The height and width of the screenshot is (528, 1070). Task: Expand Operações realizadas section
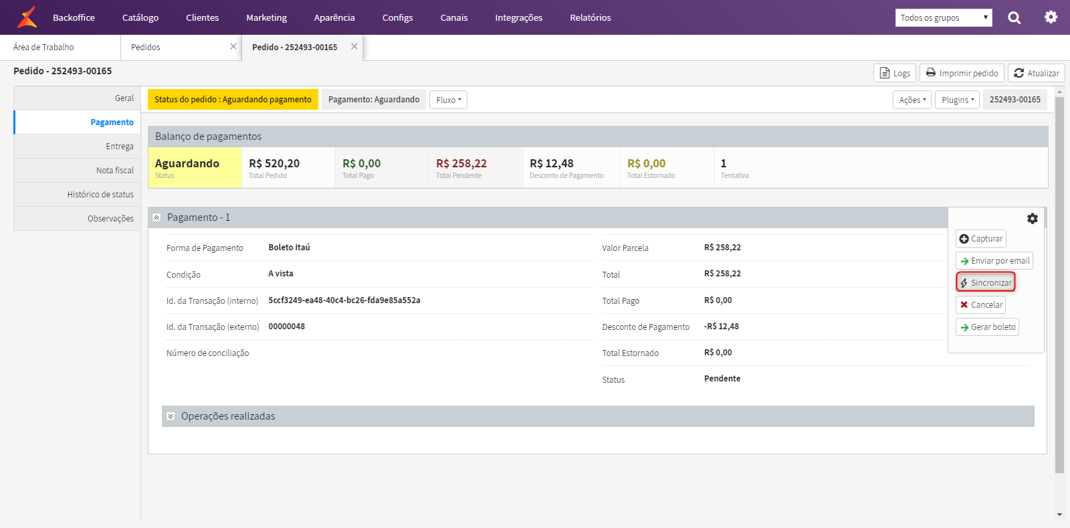click(171, 416)
